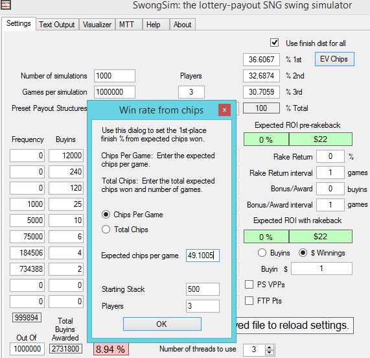Edit the % 2nd finish field
Image resolution: width=370 pixels, height=358 pixels.
coord(261,76)
